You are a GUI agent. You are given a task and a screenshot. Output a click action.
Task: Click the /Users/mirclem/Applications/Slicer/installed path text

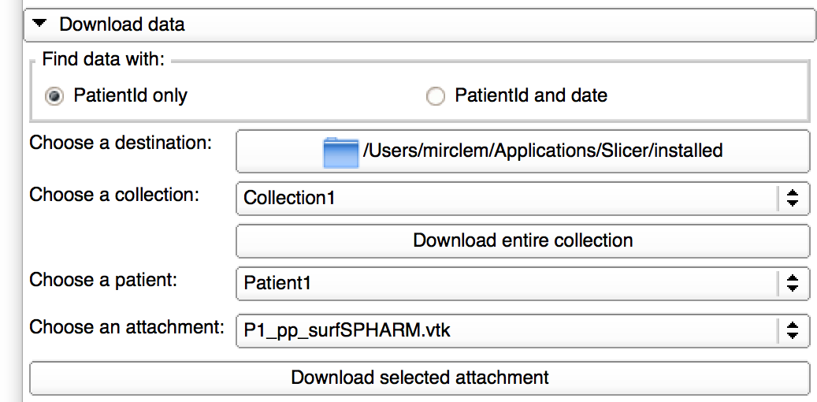542,151
